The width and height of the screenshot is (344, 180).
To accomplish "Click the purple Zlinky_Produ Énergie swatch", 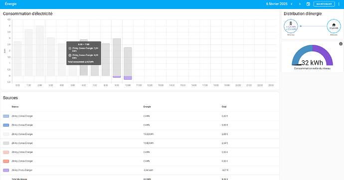I will [x=6, y=170].
